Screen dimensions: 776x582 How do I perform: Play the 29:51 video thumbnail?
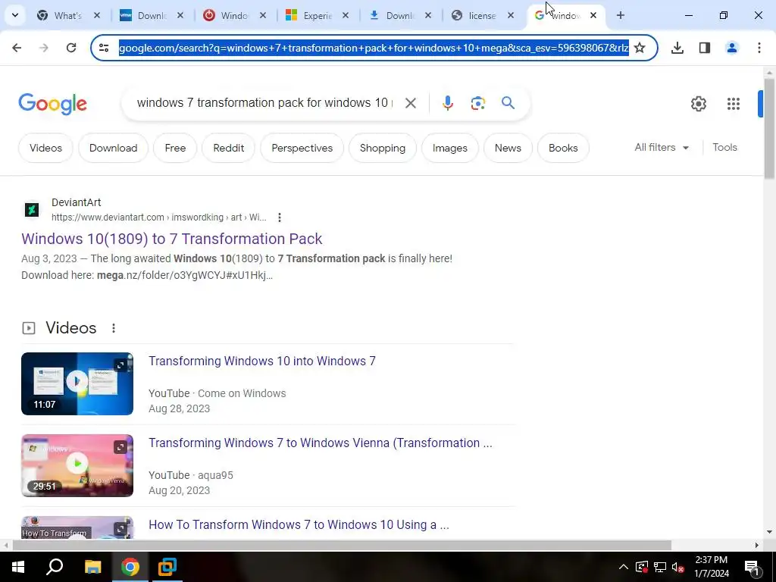point(77,465)
